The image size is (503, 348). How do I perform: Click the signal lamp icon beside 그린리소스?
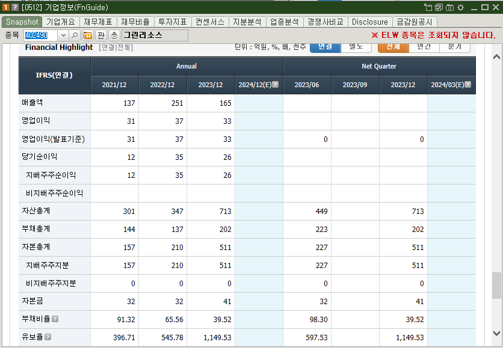tap(114, 35)
